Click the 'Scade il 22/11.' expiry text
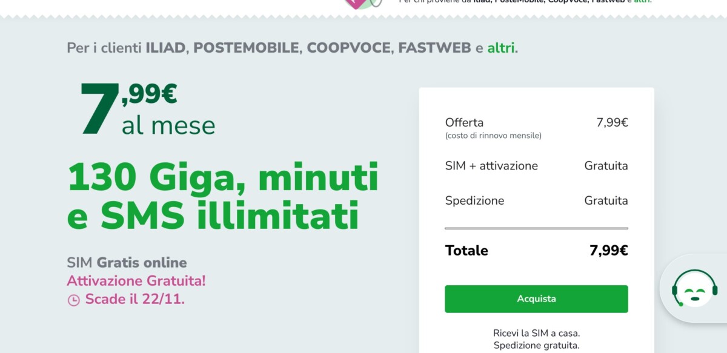Viewport: 727px width, 353px height. 134,299
